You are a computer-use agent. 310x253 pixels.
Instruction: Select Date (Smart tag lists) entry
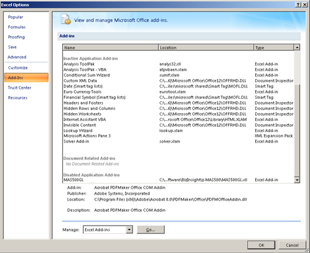coord(178,86)
